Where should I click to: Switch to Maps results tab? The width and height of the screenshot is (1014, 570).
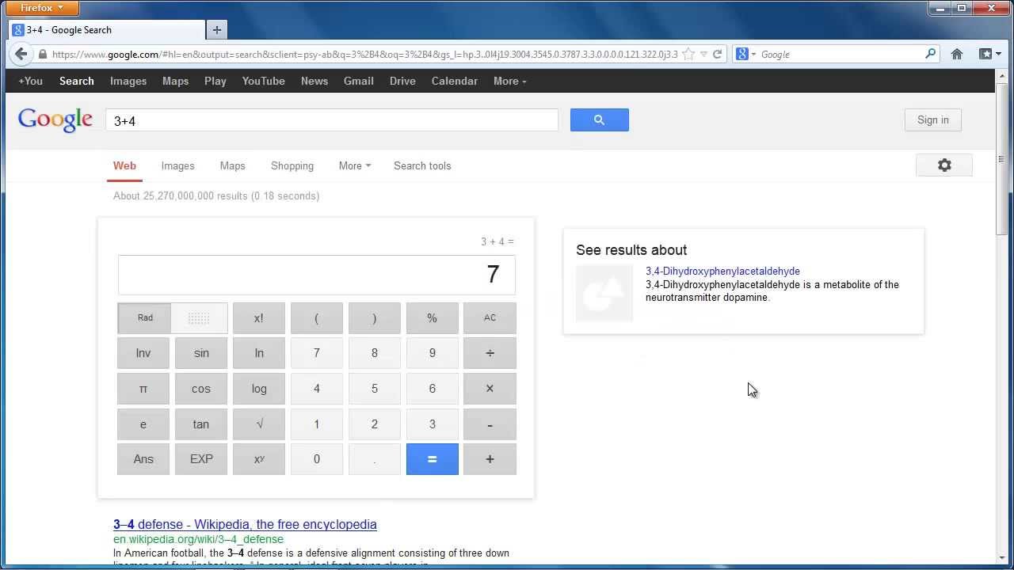[x=232, y=165]
